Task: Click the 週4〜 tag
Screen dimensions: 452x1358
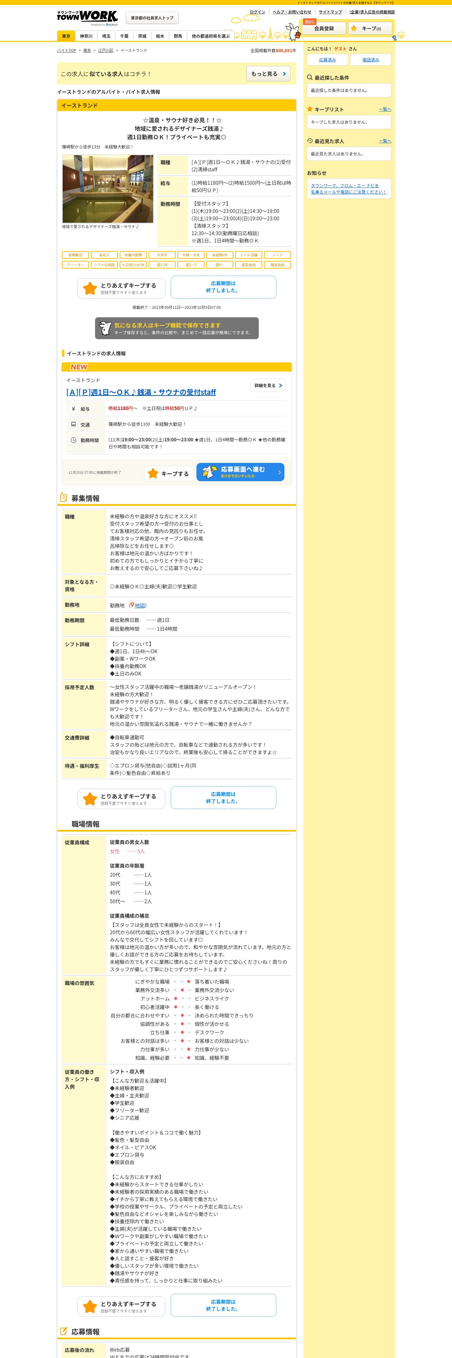Action: click(219, 265)
